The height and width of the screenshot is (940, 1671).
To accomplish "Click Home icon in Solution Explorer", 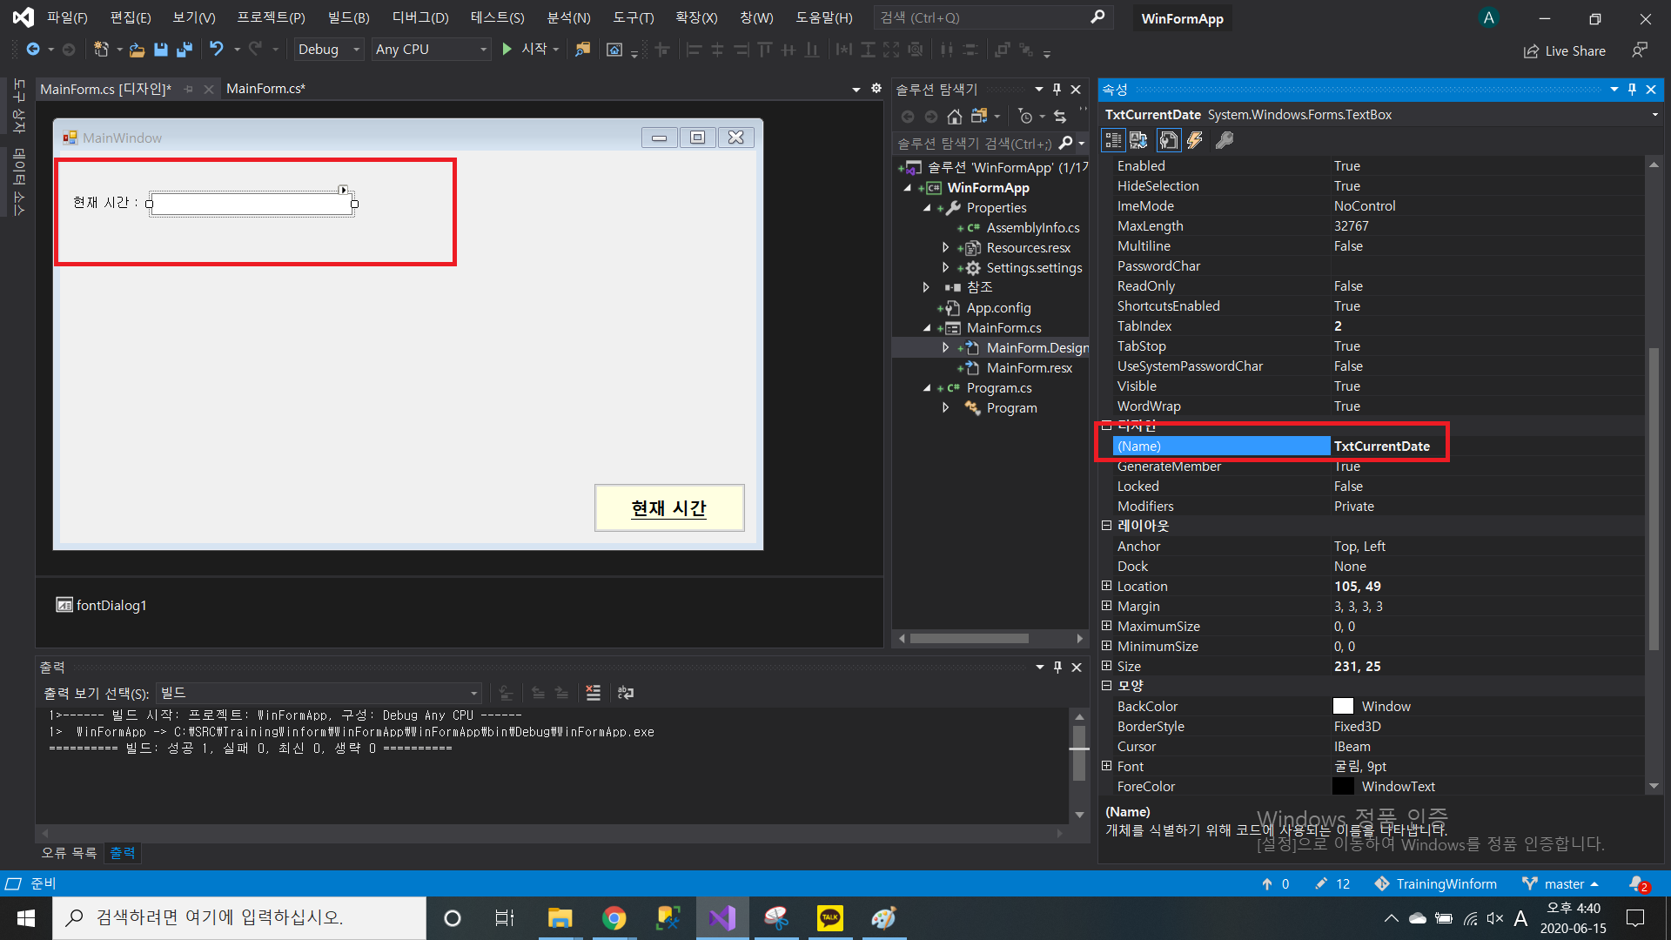I will (x=955, y=117).
